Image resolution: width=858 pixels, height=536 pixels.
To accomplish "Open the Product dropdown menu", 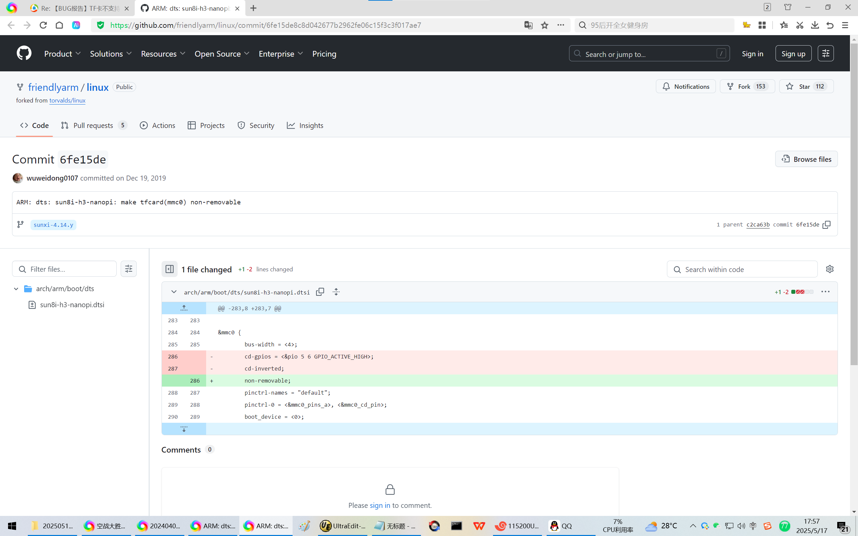I will click(62, 54).
